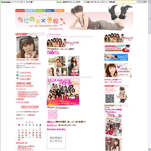Click the page scrollbar down arrow
The height and width of the screenshot is (151, 151).
(x=149, y=149)
